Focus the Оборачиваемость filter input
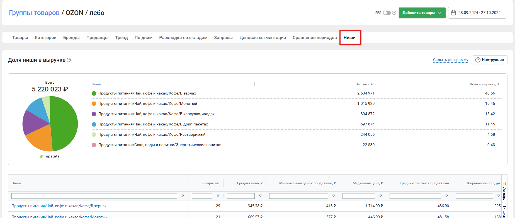Screen dimensions: 515x218 tap(474, 196)
